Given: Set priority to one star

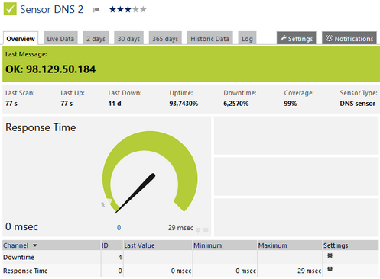Looking at the screenshot, I should click(x=112, y=10).
